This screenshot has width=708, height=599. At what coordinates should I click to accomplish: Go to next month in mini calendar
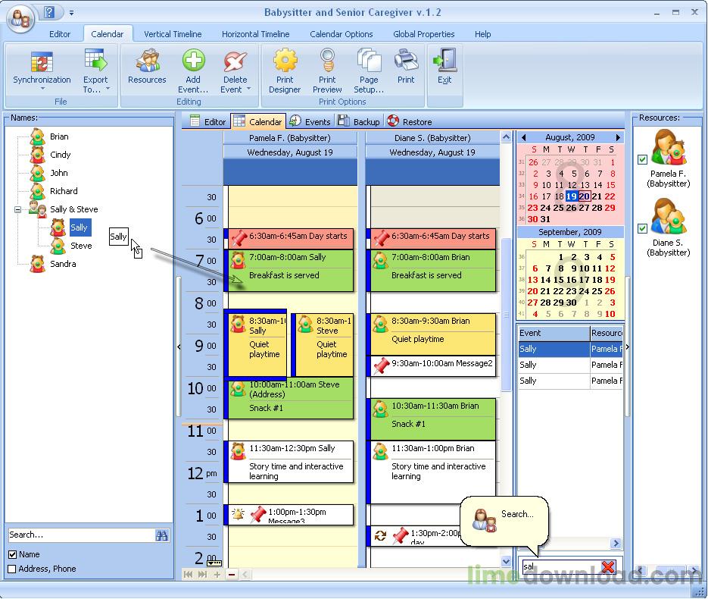pyautogui.click(x=618, y=137)
